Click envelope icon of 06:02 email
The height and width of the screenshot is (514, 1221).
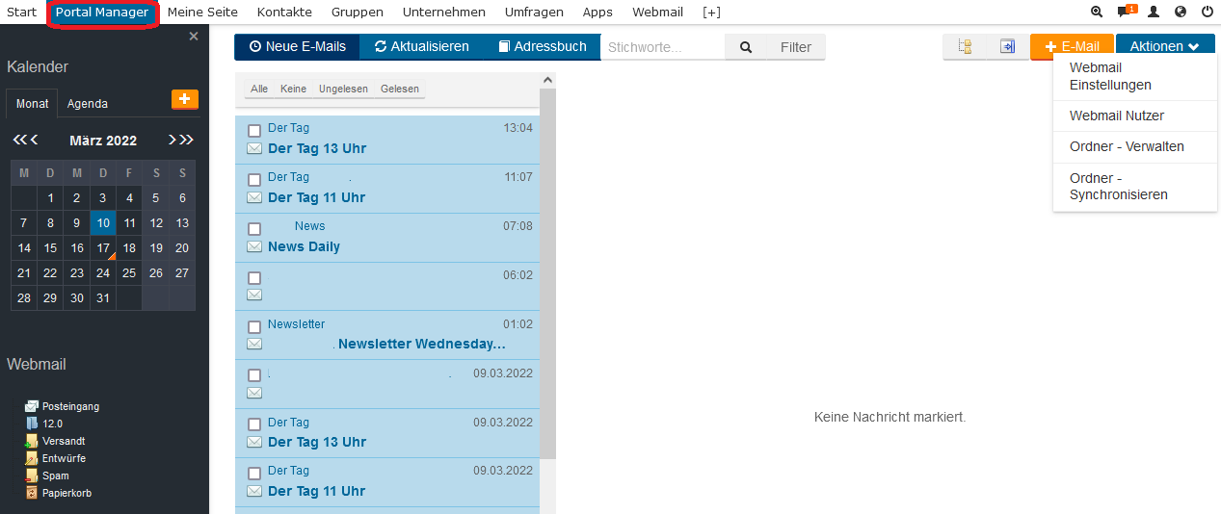point(254,295)
